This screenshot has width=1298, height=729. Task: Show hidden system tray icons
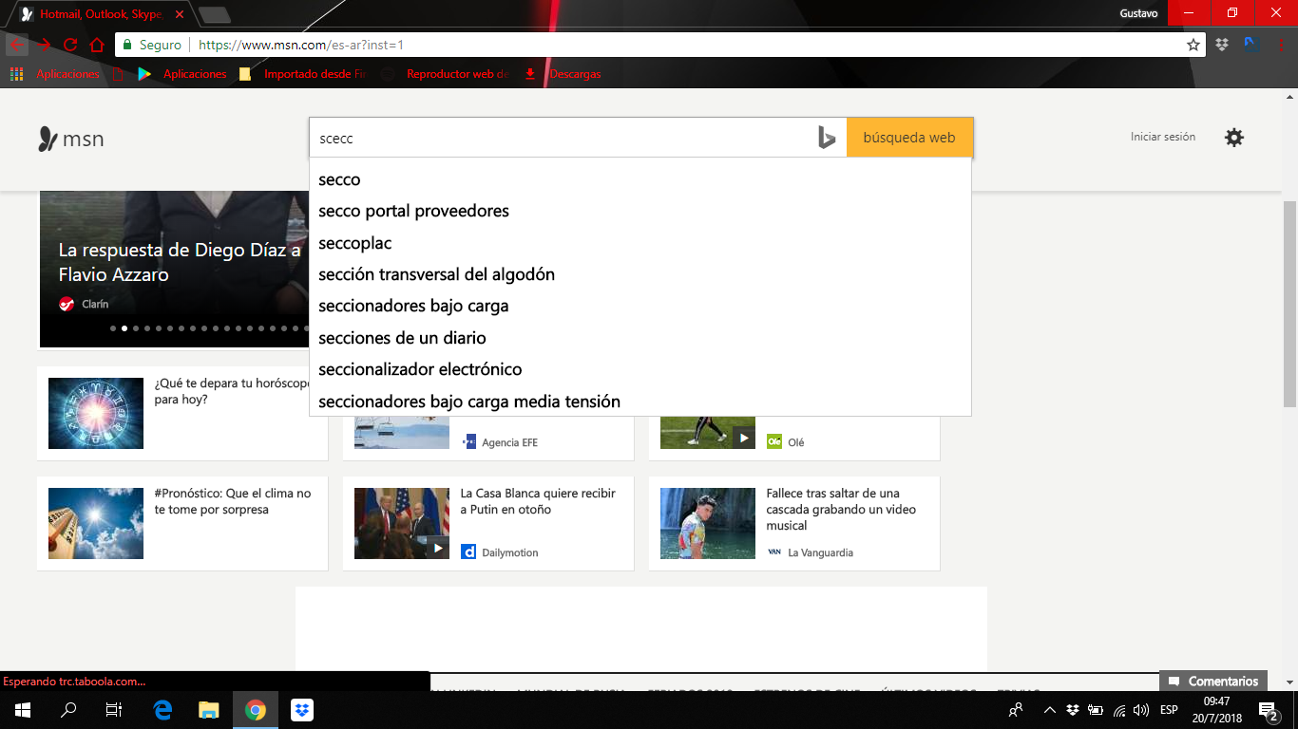click(1049, 710)
